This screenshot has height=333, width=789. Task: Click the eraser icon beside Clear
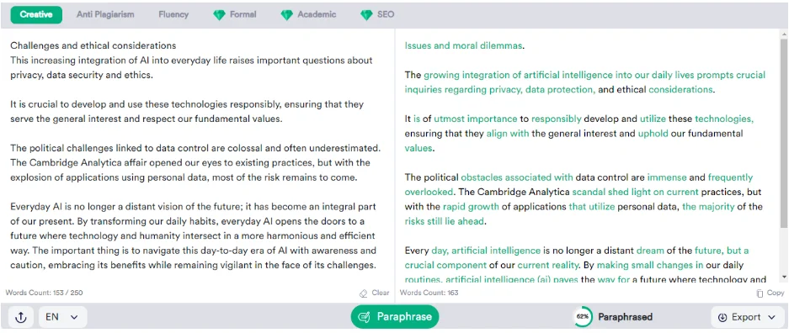363,293
